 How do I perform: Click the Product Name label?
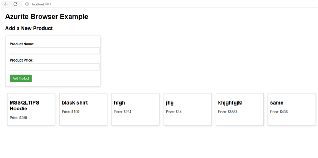[x=24, y=44]
